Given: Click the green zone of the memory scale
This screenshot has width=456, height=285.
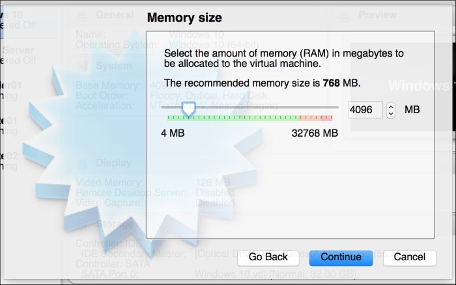Looking at the screenshot, I should point(233,118).
